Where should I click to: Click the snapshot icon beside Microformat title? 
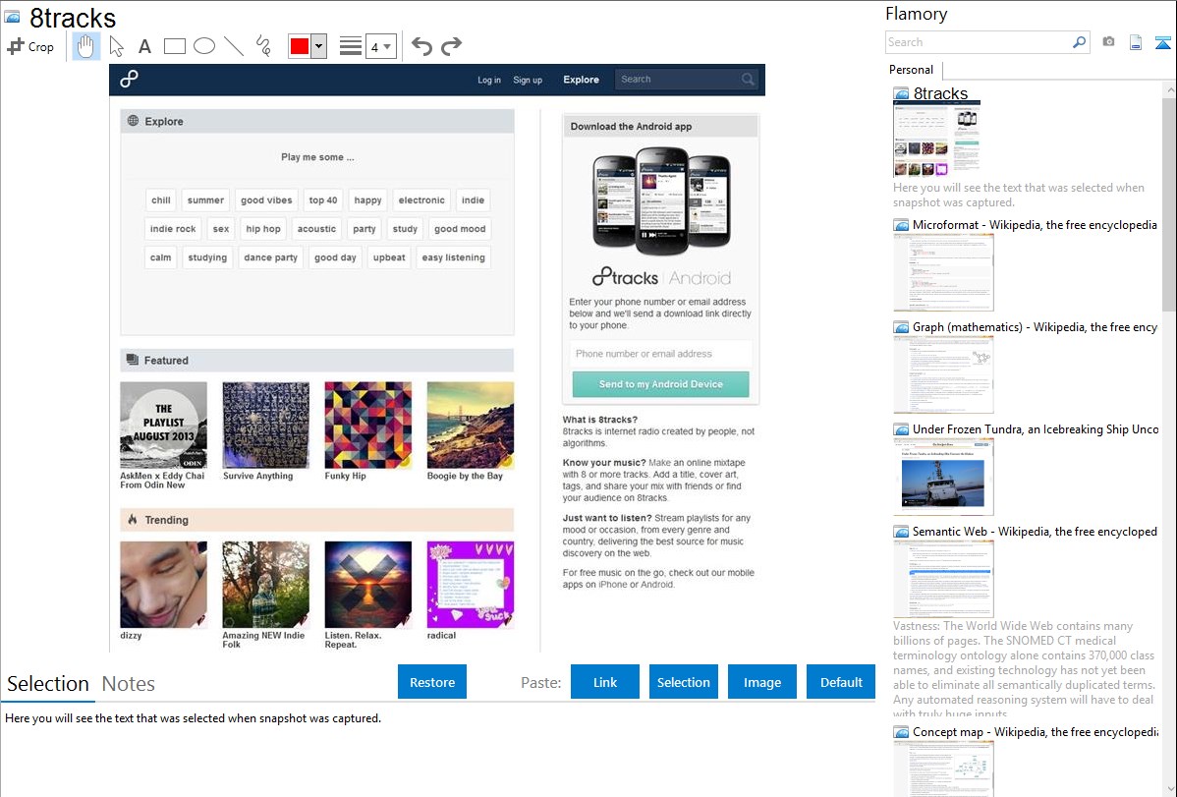click(901, 225)
